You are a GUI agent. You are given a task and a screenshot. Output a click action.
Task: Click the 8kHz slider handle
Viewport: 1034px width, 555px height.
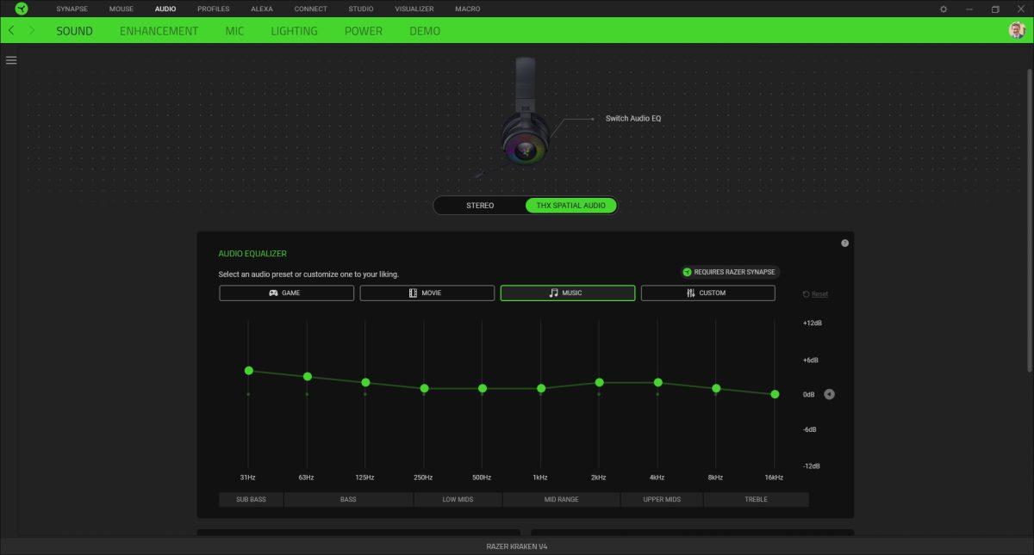716,388
